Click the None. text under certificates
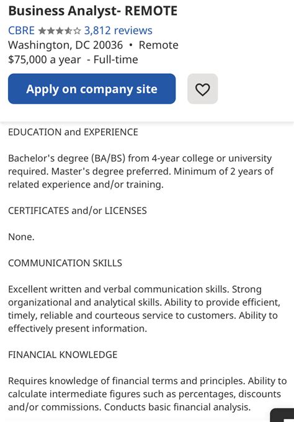294x422 pixels. [x=21, y=237]
